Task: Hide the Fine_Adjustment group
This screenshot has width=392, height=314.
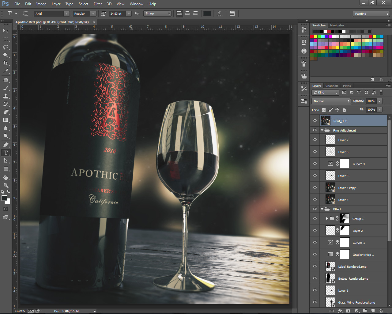Action: (315, 130)
